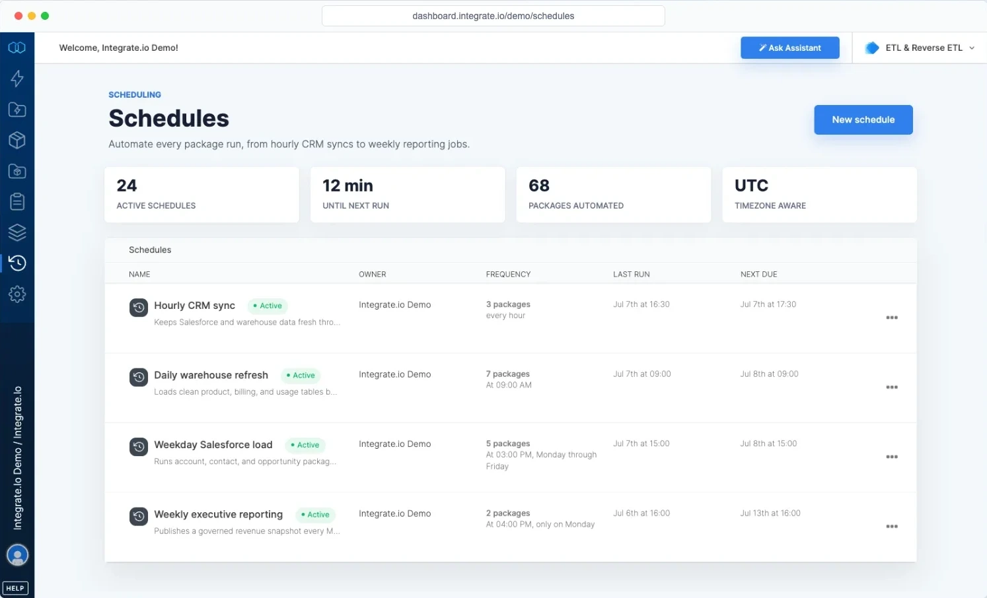Screen dimensions: 987x598
Task: Click the OWNER column header
Action: pyautogui.click(x=373, y=275)
